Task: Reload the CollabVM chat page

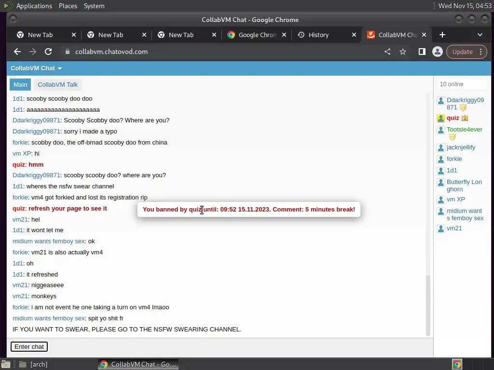Action: click(48, 52)
